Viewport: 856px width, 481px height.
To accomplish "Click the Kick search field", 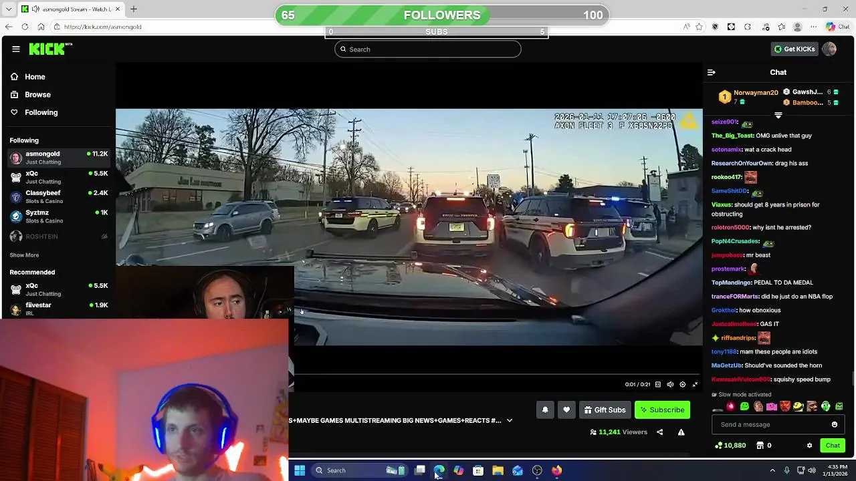I will coord(428,49).
